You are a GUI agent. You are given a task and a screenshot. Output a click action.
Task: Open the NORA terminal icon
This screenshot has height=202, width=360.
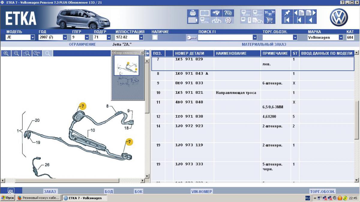[x=205, y=20]
